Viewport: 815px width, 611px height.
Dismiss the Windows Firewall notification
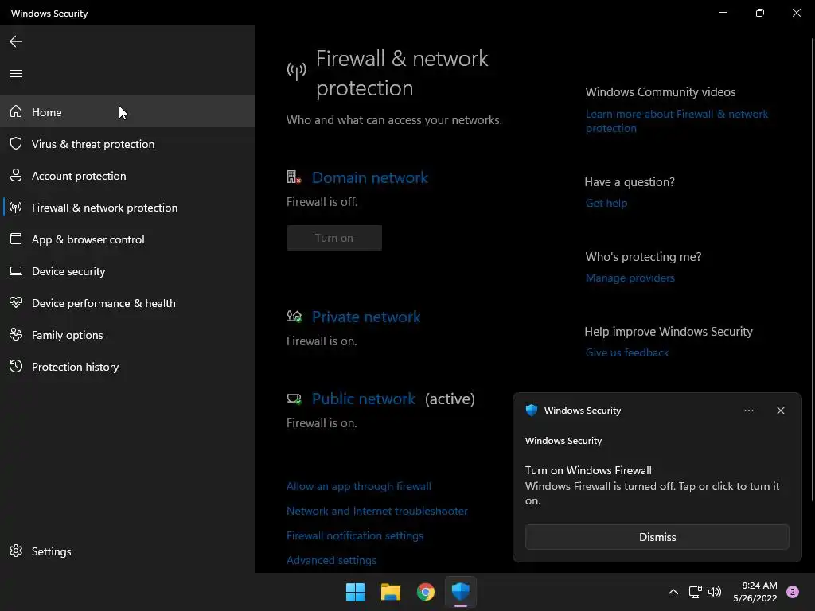pyautogui.click(x=657, y=537)
